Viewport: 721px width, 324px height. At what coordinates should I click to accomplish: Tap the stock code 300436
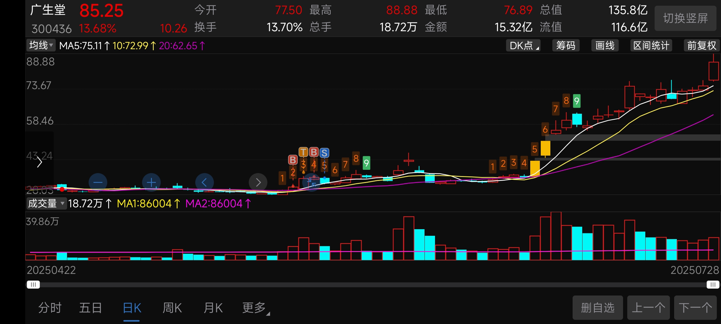click(51, 29)
